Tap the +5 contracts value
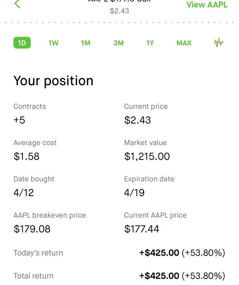The image size is (239, 285). [19, 120]
